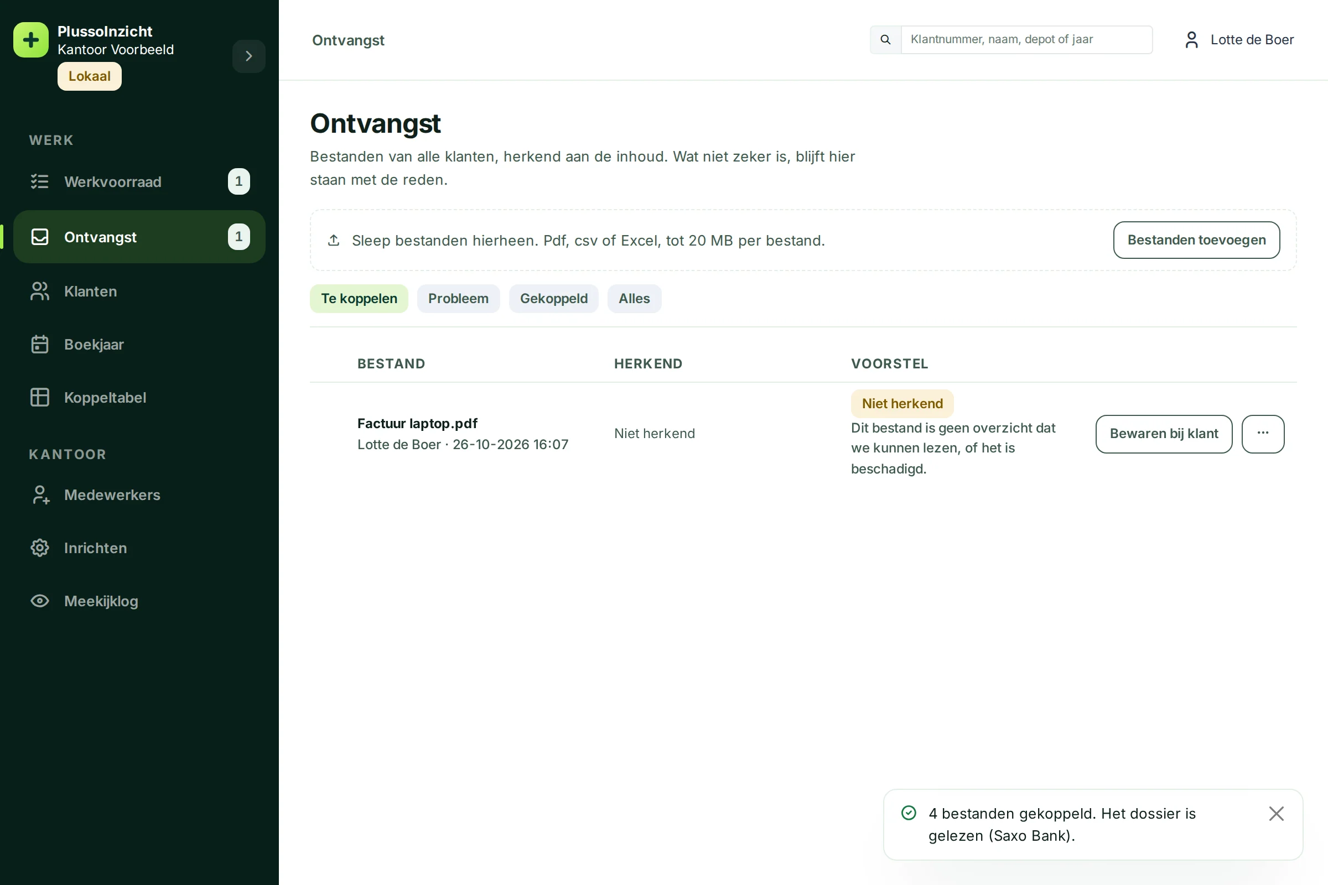Click the user profile icon beside Lotte de Boer
Image resolution: width=1328 pixels, height=885 pixels.
pyautogui.click(x=1191, y=39)
